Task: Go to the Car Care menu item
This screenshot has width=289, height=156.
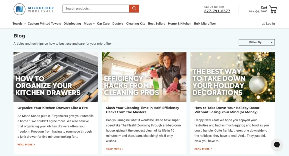Action: pos(103,24)
